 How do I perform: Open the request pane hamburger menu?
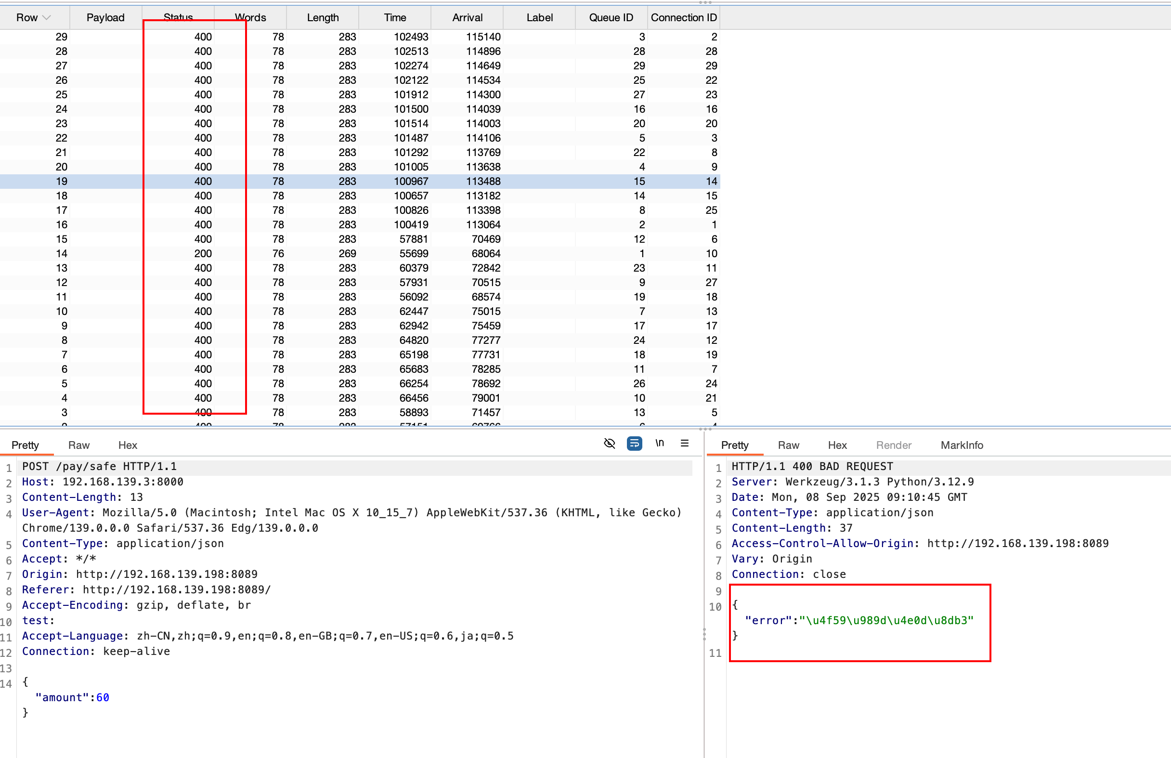(684, 443)
